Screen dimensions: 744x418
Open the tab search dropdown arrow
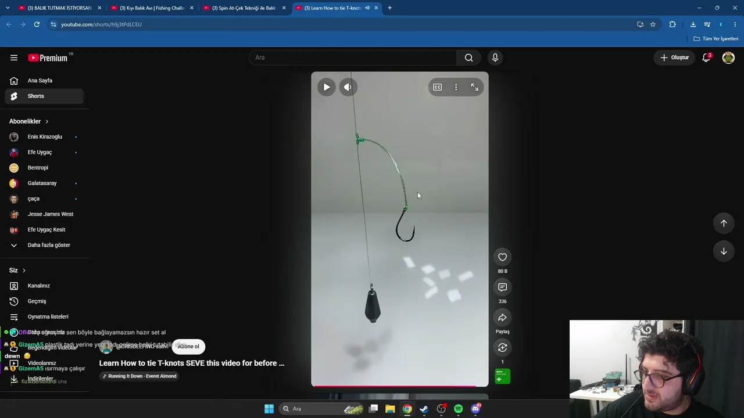pos(8,8)
